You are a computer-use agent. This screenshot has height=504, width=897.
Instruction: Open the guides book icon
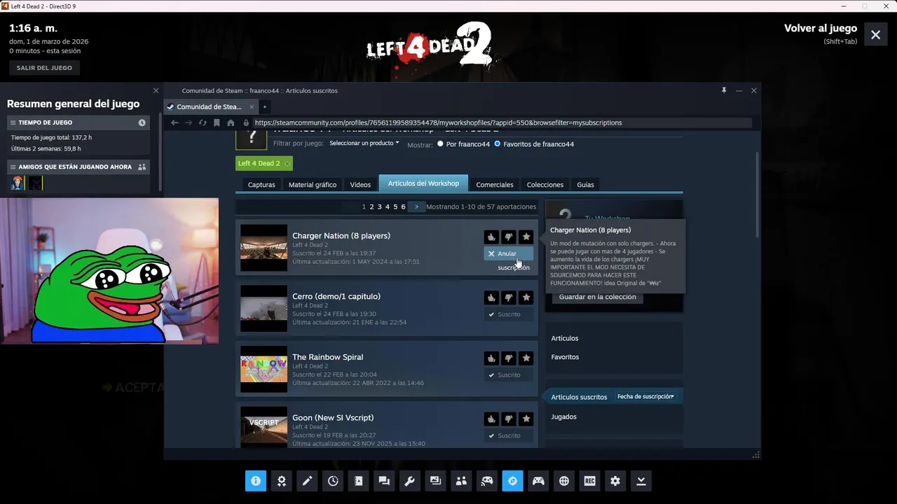pyautogui.click(x=359, y=481)
